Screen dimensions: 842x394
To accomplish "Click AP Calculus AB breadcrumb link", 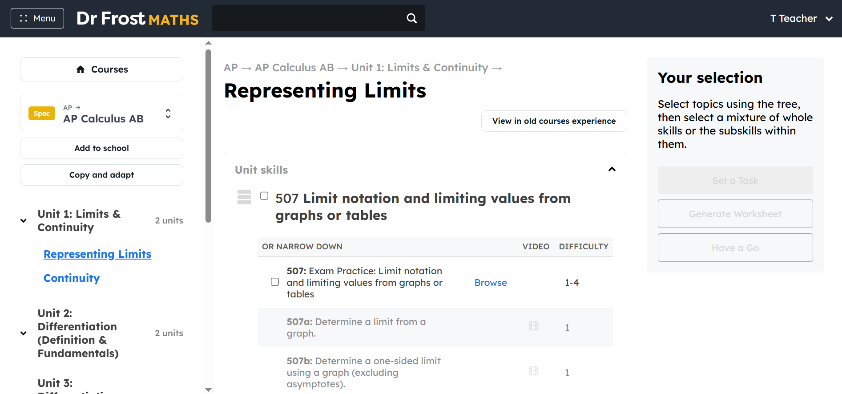I will pos(294,68).
